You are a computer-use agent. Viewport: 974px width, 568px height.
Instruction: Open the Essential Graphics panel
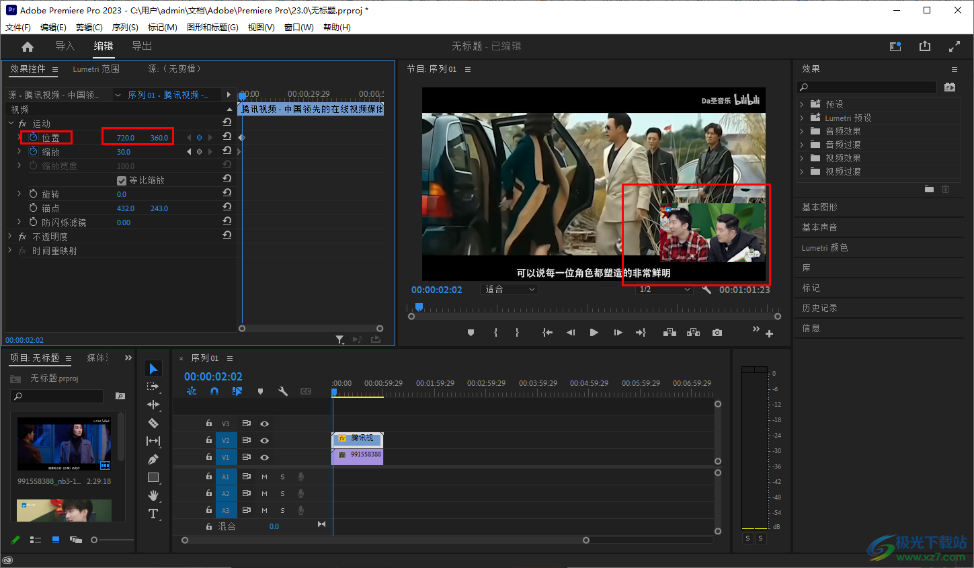(819, 207)
